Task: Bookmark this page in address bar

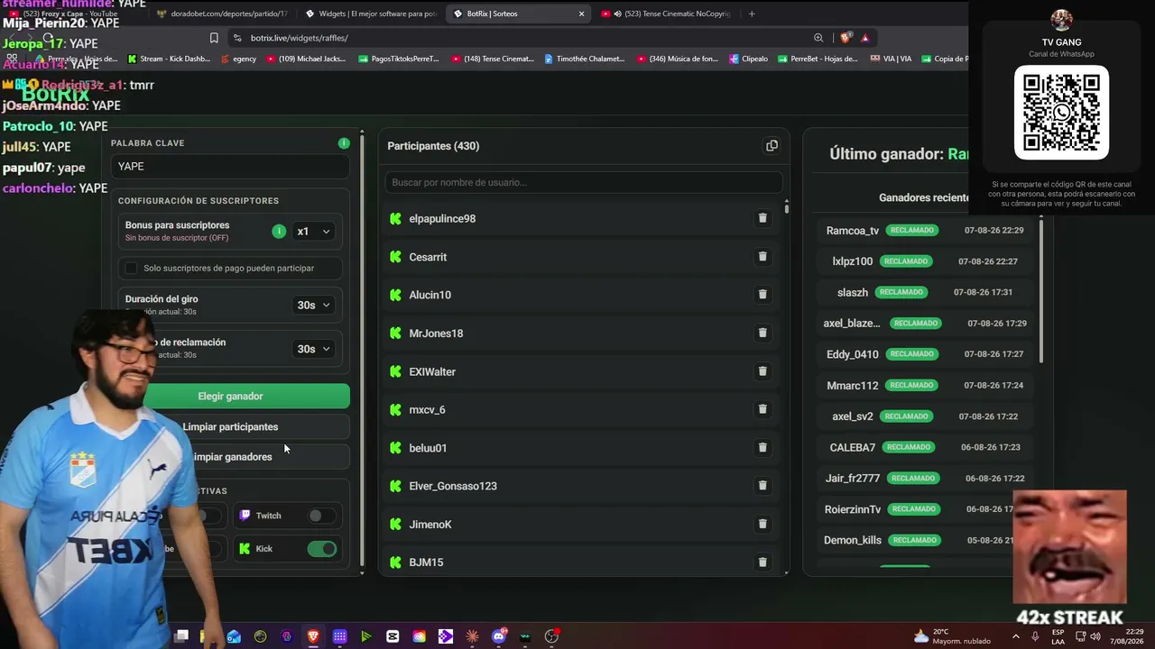Action: [214, 38]
